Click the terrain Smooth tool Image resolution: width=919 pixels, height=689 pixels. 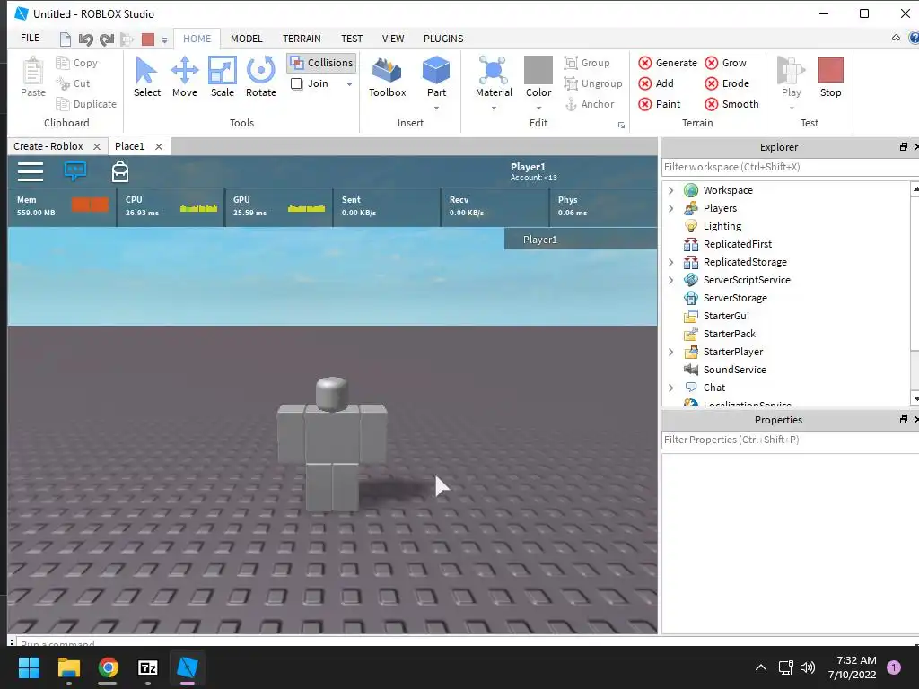(731, 104)
